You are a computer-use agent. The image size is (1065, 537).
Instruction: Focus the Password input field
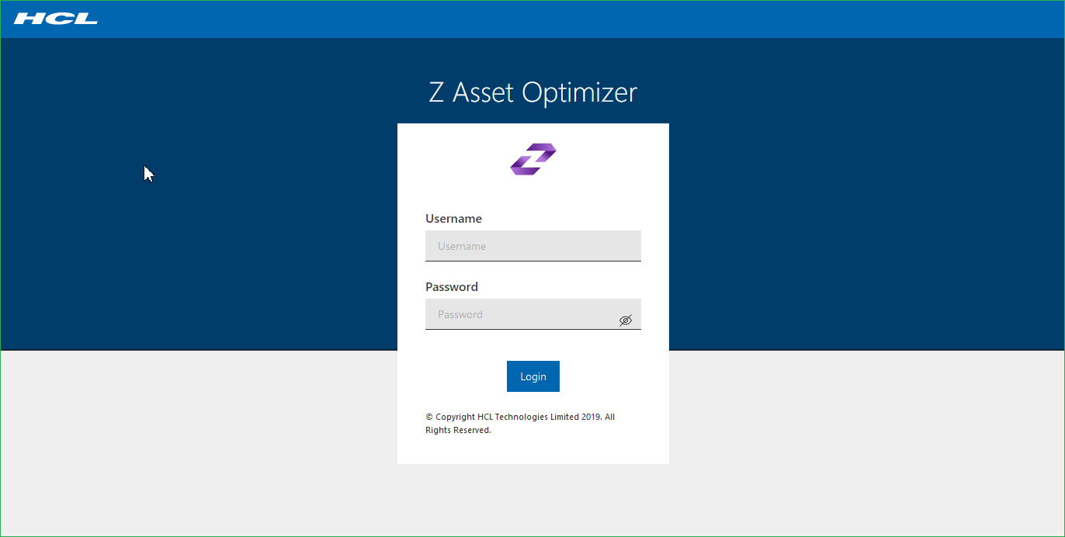pos(533,314)
